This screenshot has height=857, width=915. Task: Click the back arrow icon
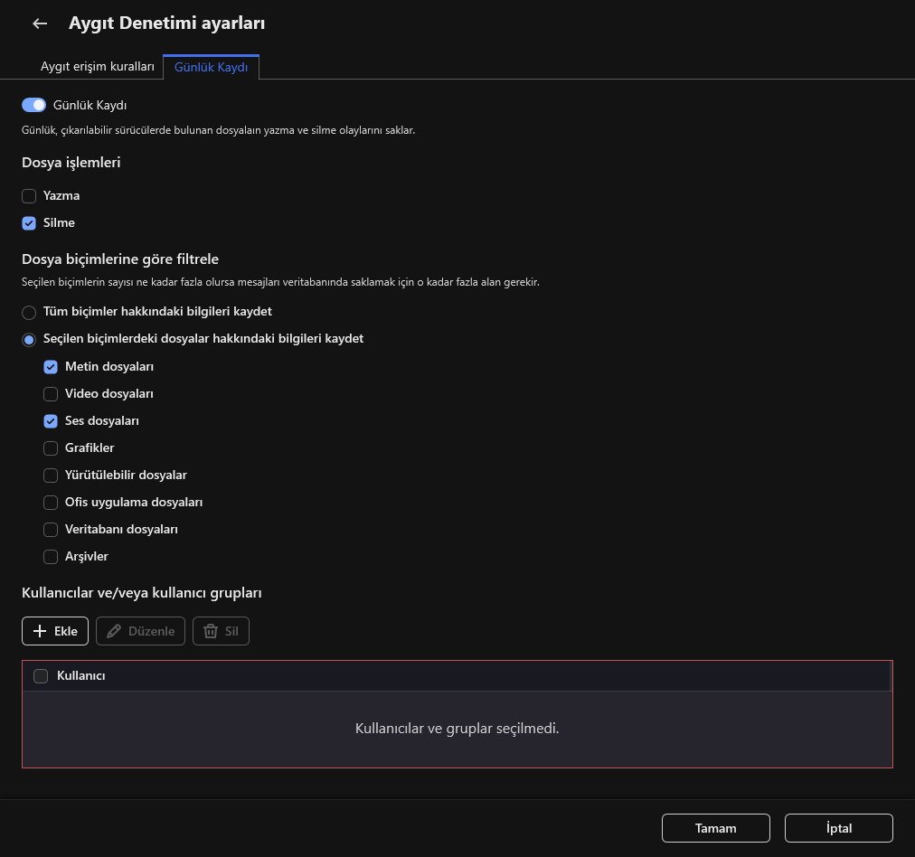pos(40,24)
